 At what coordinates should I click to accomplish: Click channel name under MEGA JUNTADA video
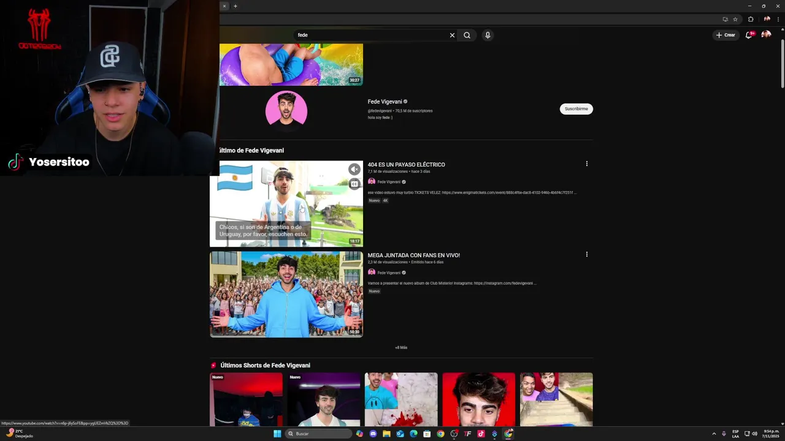[389, 273]
